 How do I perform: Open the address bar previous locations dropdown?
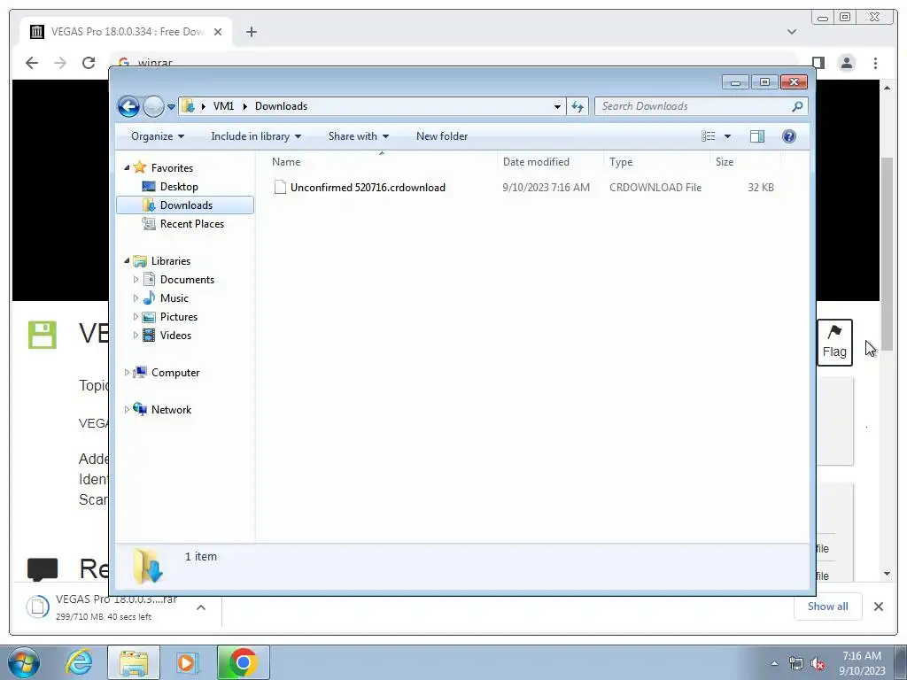tap(557, 106)
